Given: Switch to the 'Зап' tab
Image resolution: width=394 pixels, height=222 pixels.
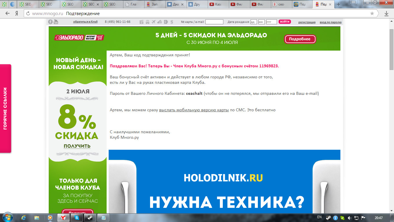Looking at the screenshot, I should tap(154, 4).
